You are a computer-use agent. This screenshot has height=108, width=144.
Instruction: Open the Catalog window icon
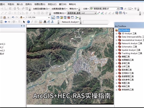[x=61, y=17]
